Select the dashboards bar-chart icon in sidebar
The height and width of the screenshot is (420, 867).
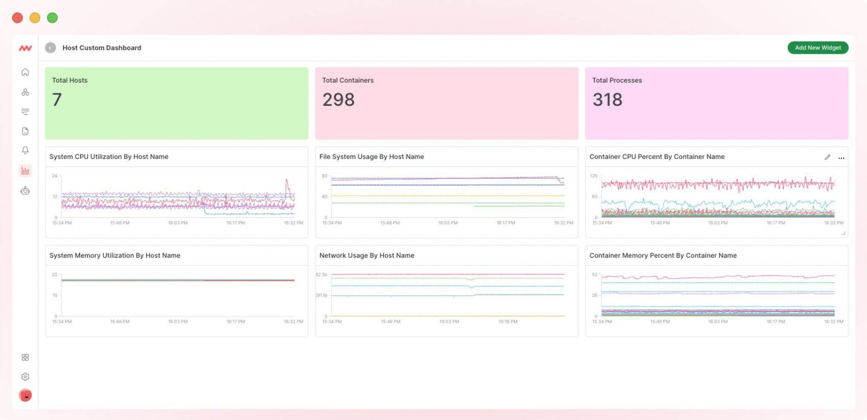coord(25,171)
